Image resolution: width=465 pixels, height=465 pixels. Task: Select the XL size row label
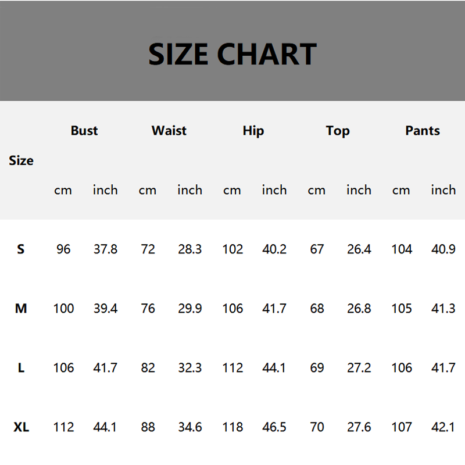(21, 427)
